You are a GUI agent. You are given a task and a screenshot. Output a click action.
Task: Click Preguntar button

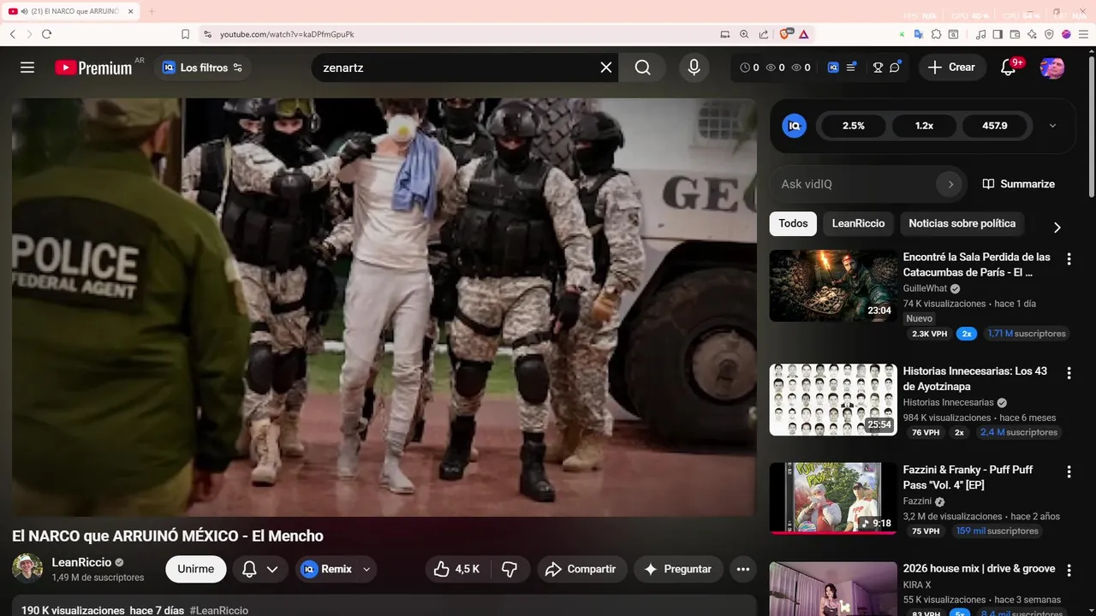click(678, 569)
